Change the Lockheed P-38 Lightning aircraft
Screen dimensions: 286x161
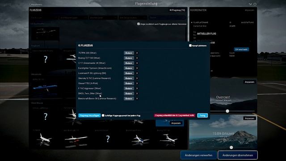point(129,73)
